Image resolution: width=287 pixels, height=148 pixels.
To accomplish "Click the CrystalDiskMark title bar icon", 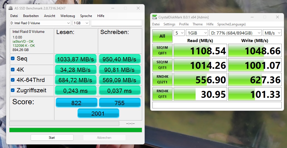I will [155, 17].
